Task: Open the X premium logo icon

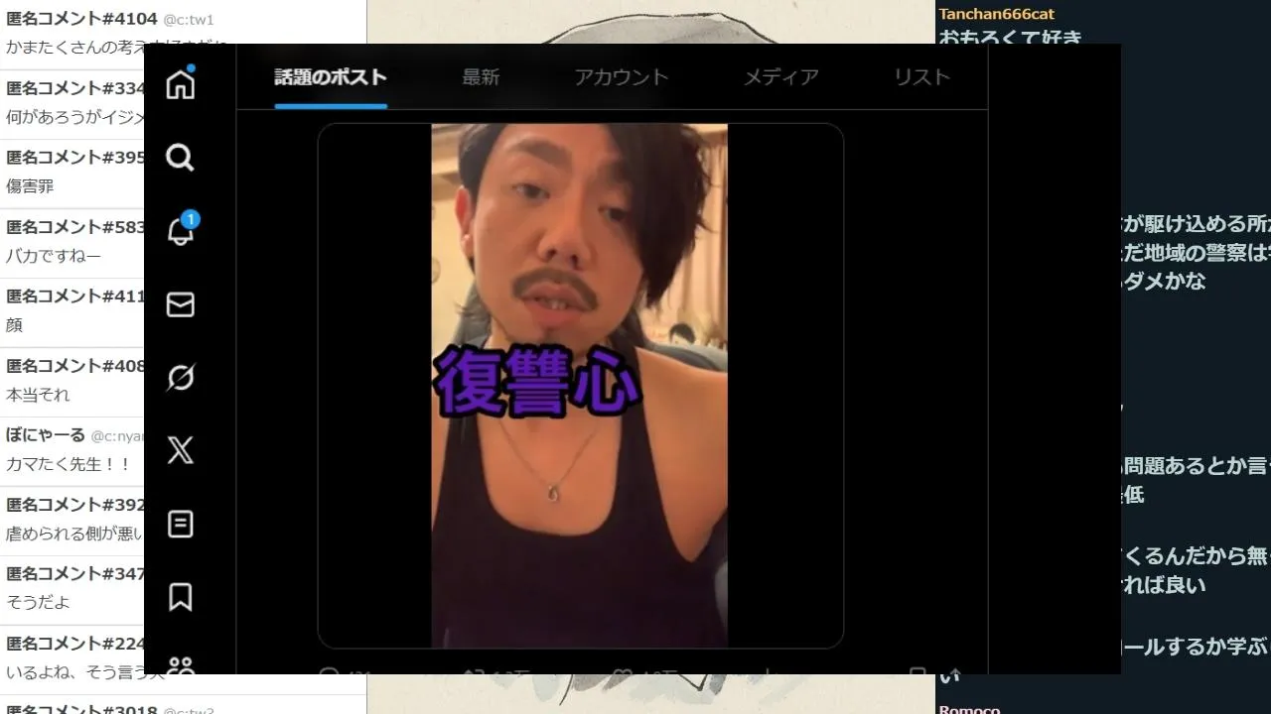Action: (x=180, y=450)
